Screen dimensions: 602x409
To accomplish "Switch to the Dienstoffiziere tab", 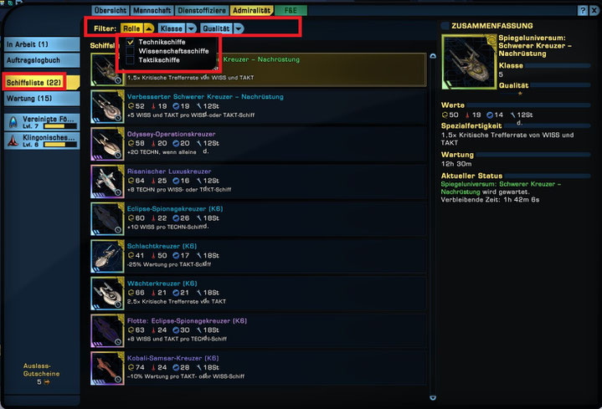I will [202, 10].
